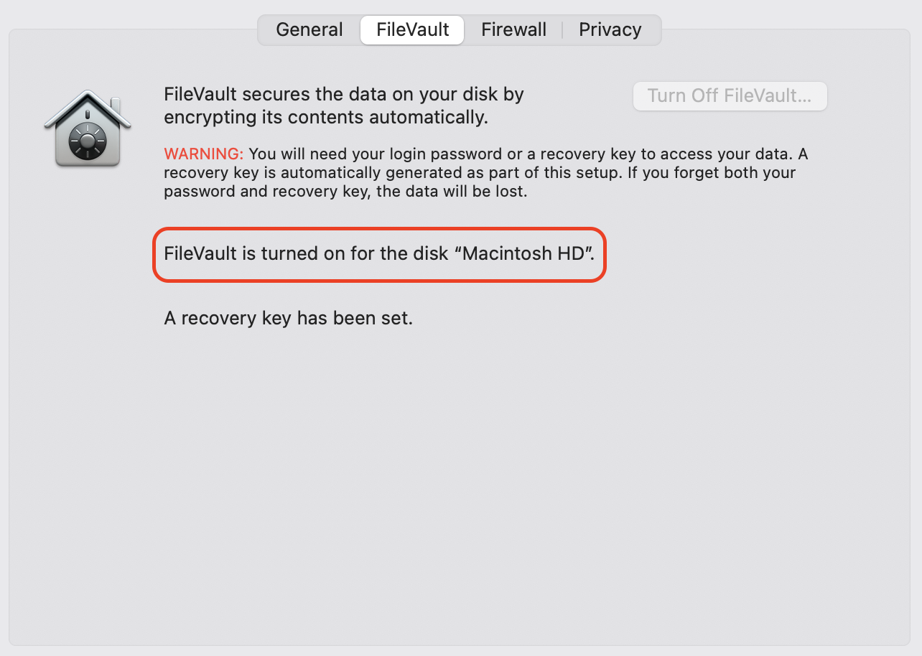Select the FileVault padlock dial graphic

coord(87,140)
